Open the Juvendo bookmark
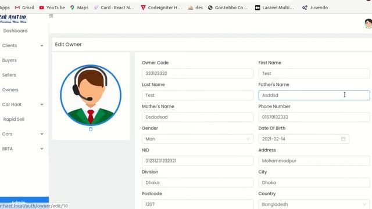Screen dimensions: 372x209 315,8
